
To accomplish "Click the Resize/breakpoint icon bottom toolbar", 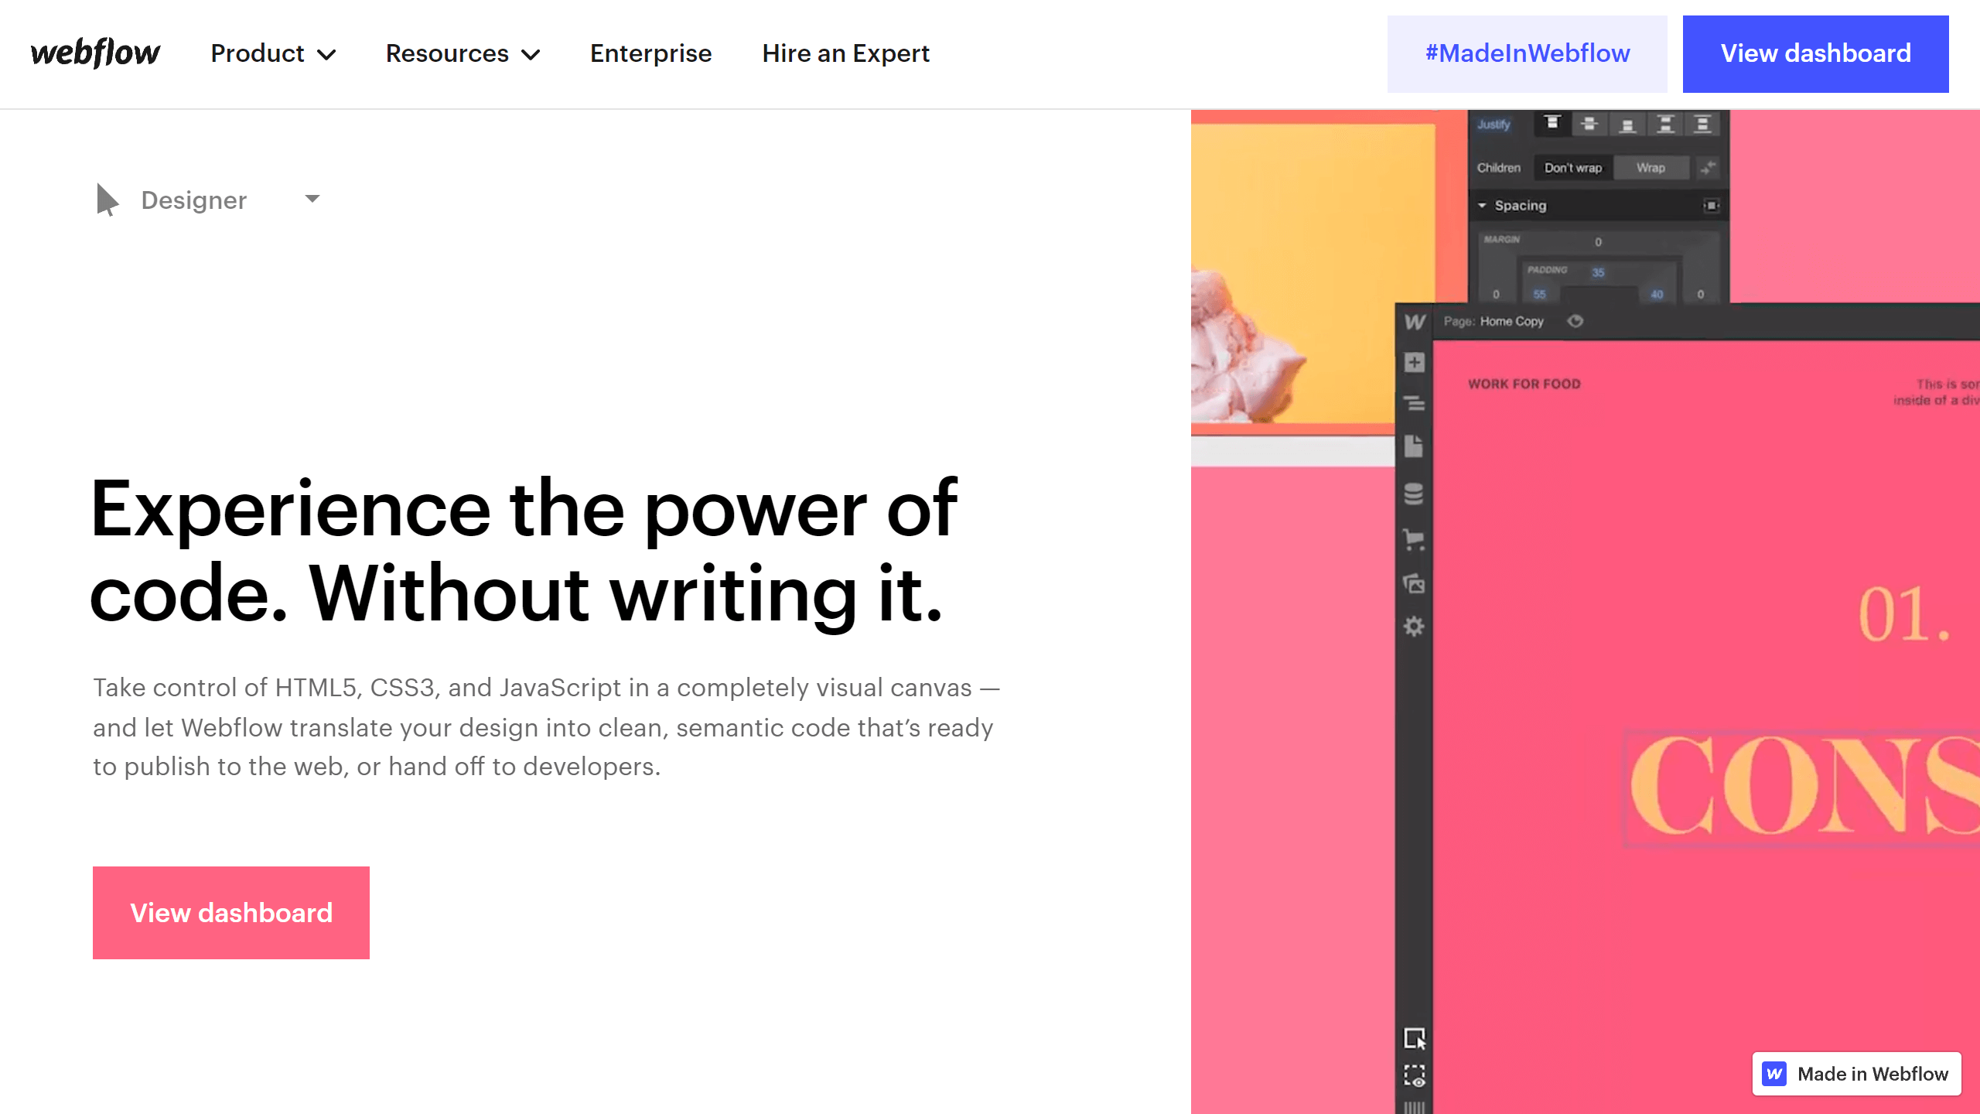I will coord(1415,1038).
